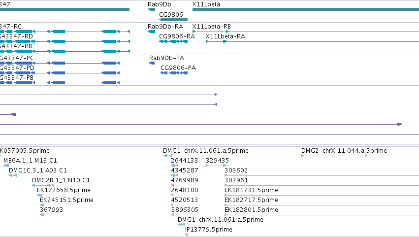Click the Rab9Db-PA protein glyph
419x237 pixels.
pyautogui.click(x=152, y=63)
